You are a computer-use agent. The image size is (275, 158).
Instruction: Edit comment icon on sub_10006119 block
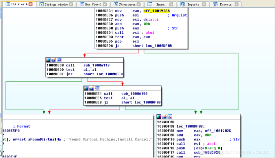click(x=54, y=60)
